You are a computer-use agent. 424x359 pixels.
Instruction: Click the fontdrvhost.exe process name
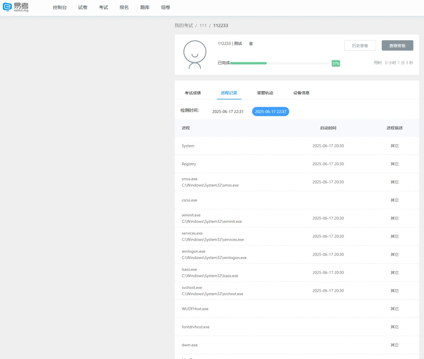tap(196, 327)
